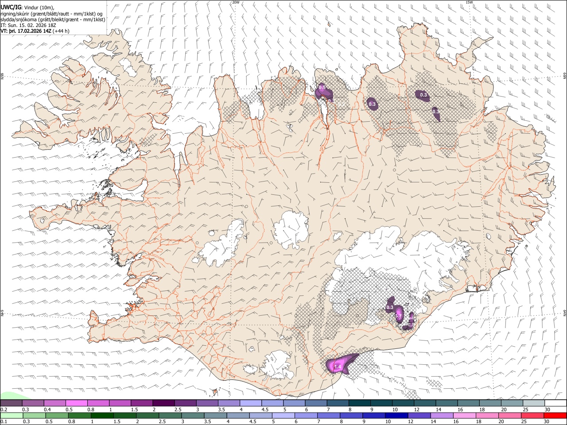The image size is (567, 425).
Task: Click the dark teal 8 swatch in top legend row
Action: pos(359,403)
